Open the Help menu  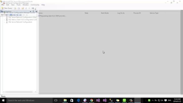tap(43, 5)
